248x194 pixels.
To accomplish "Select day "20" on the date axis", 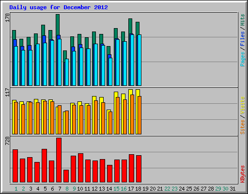I will click(x=153, y=189).
